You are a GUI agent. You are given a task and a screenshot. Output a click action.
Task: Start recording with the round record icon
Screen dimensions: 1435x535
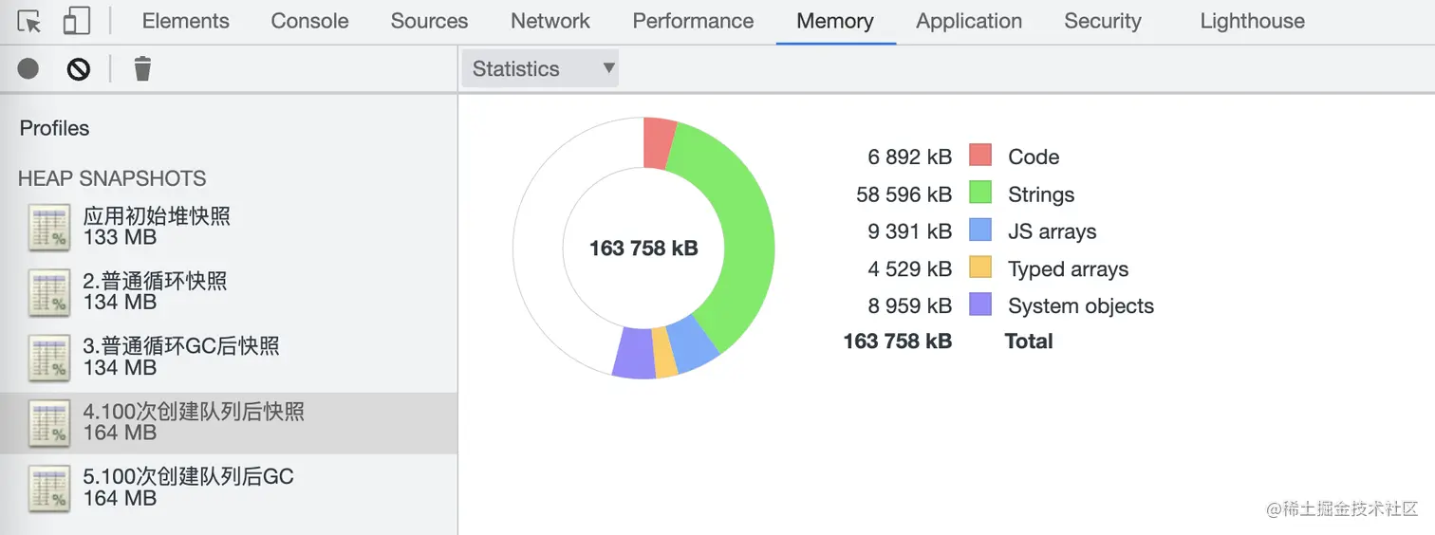(x=28, y=68)
